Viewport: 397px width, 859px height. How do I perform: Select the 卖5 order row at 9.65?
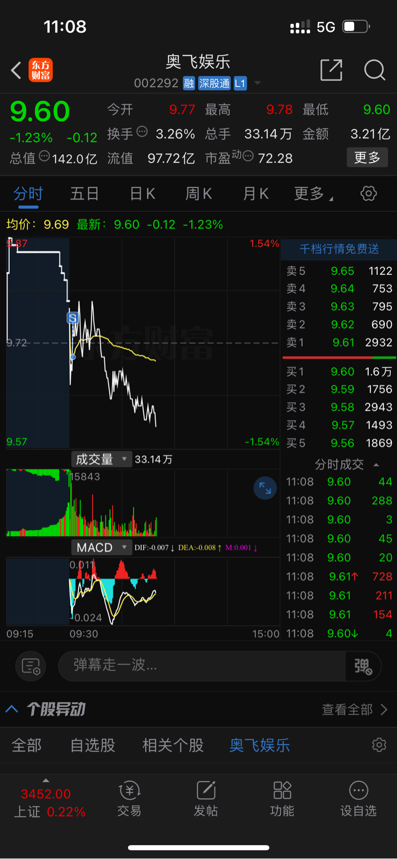[x=339, y=271]
